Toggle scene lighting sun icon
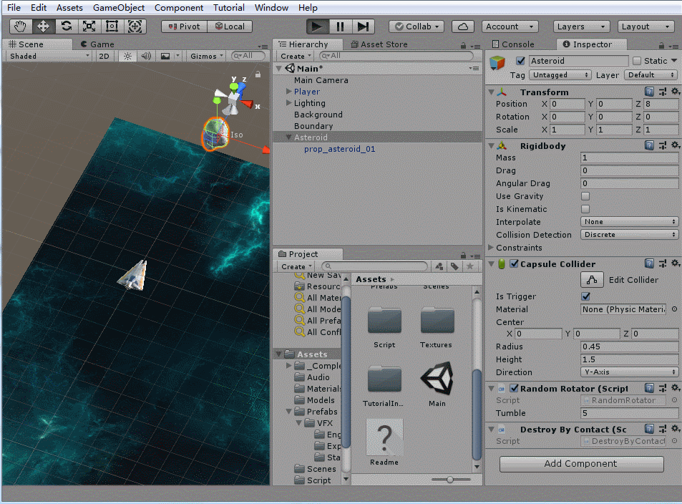The height and width of the screenshot is (504, 682). tap(127, 56)
